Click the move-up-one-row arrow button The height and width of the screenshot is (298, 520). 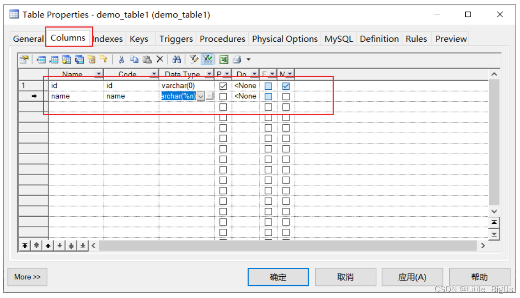pos(48,246)
